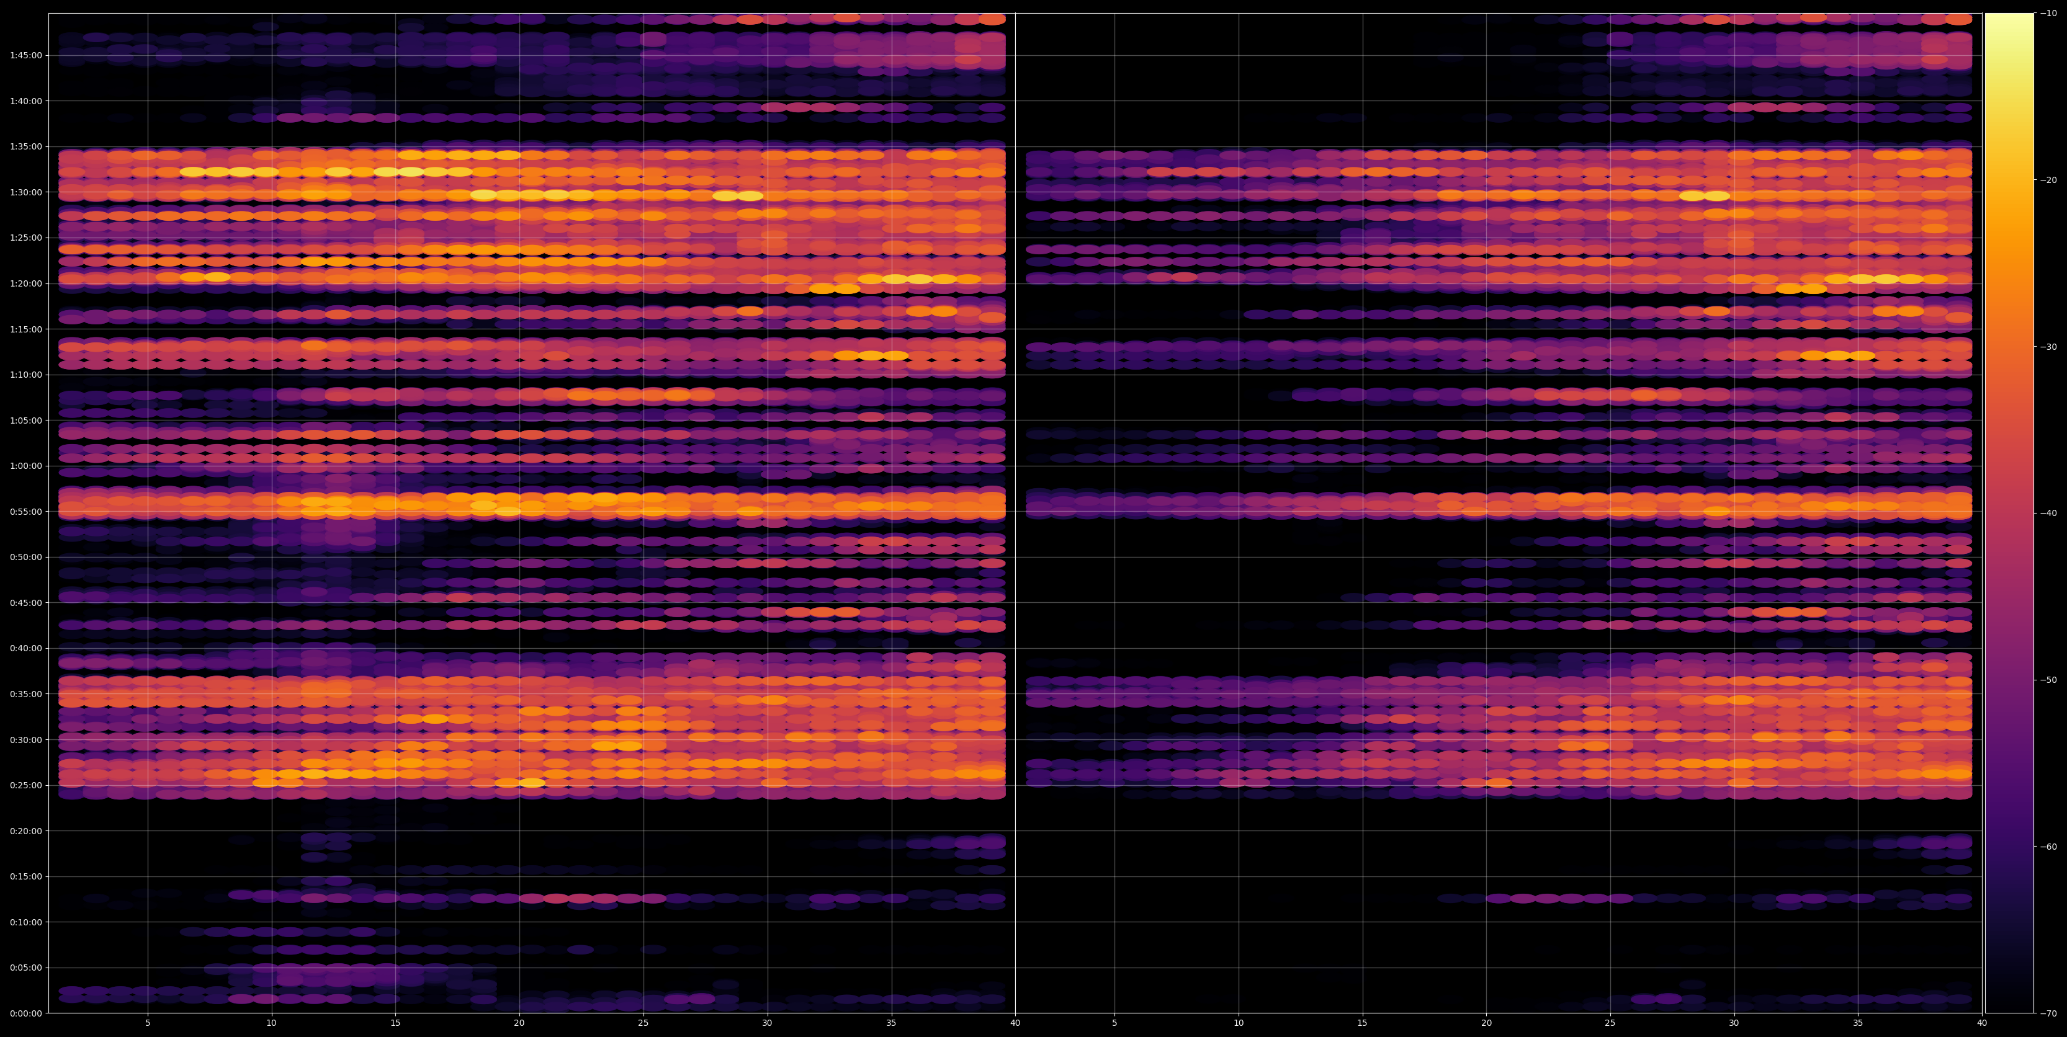Click x-axis tick label 25 under the right plot
This screenshot has width=2067, height=1037.
(1610, 1023)
